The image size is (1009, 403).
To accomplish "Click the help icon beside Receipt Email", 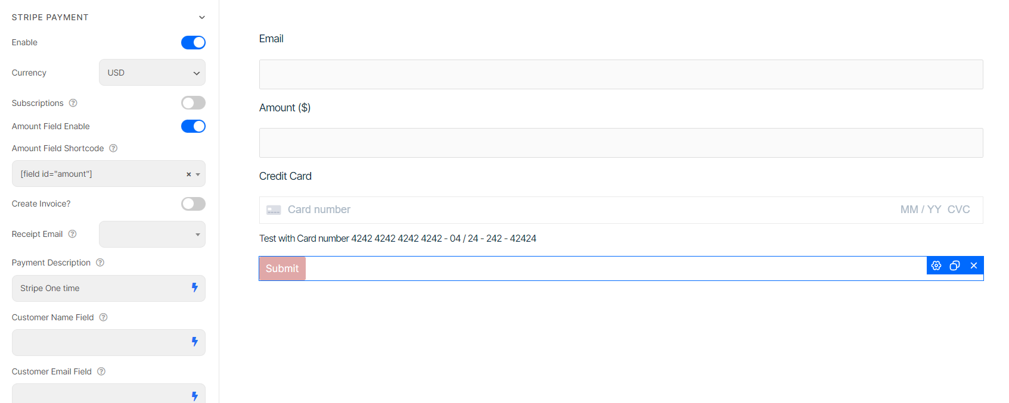I will pos(72,233).
